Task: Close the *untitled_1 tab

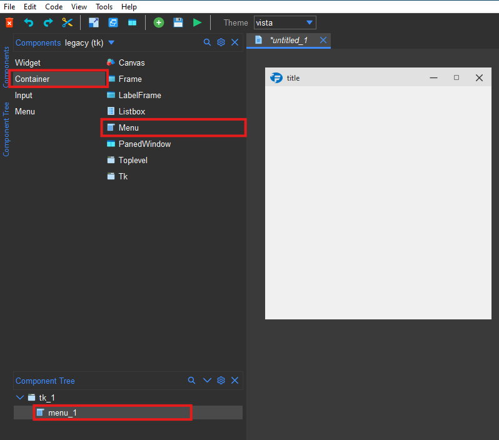Action: coord(323,40)
